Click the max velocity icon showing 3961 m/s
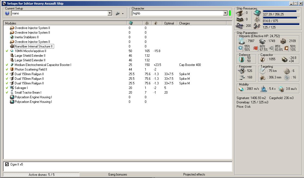 (241, 89)
